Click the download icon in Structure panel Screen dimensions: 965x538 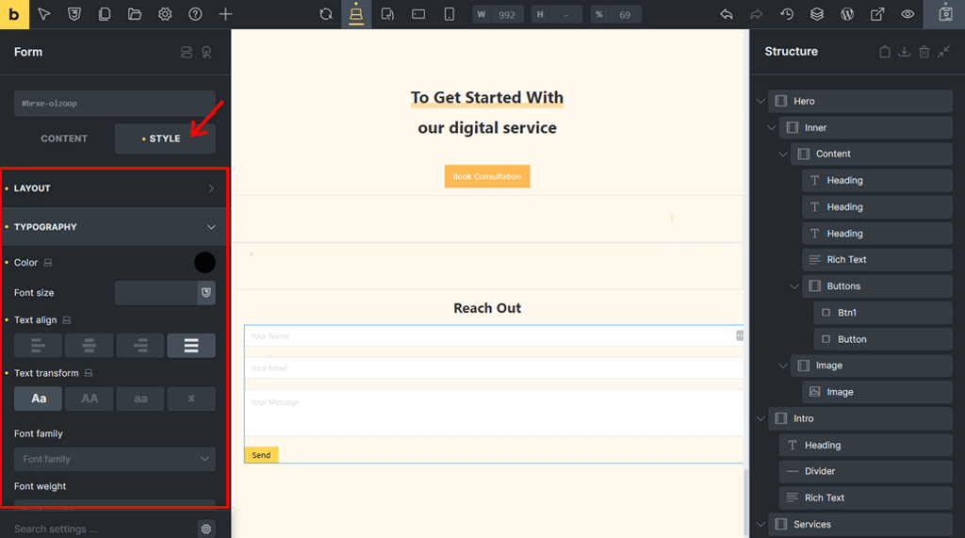(904, 52)
